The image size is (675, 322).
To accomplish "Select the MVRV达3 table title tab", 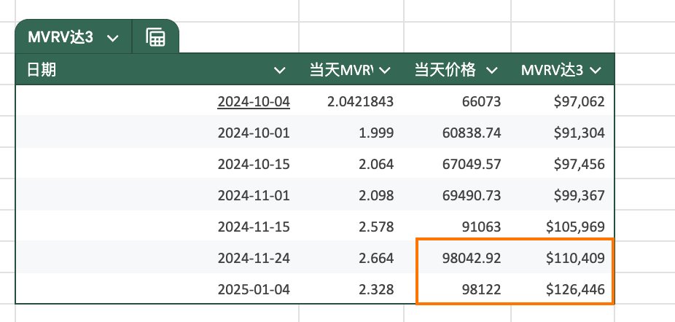I will (x=61, y=38).
